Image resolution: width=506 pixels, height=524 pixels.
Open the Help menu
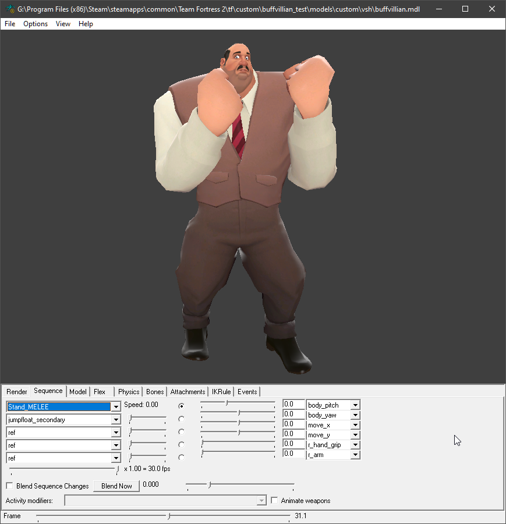(x=86, y=24)
